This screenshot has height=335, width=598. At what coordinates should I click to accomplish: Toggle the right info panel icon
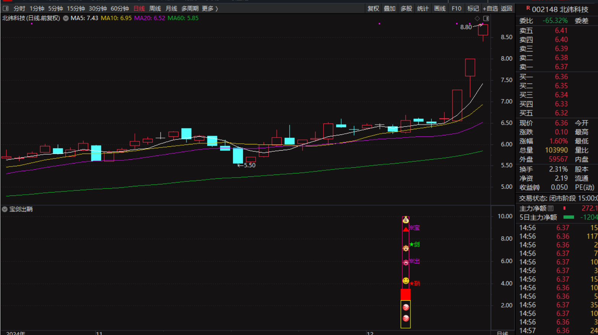click(486, 18)
